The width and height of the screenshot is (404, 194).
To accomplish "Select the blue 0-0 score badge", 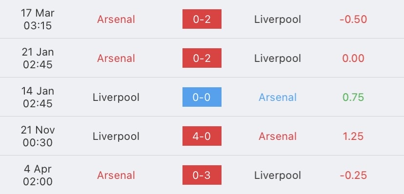I will [202, 97].
